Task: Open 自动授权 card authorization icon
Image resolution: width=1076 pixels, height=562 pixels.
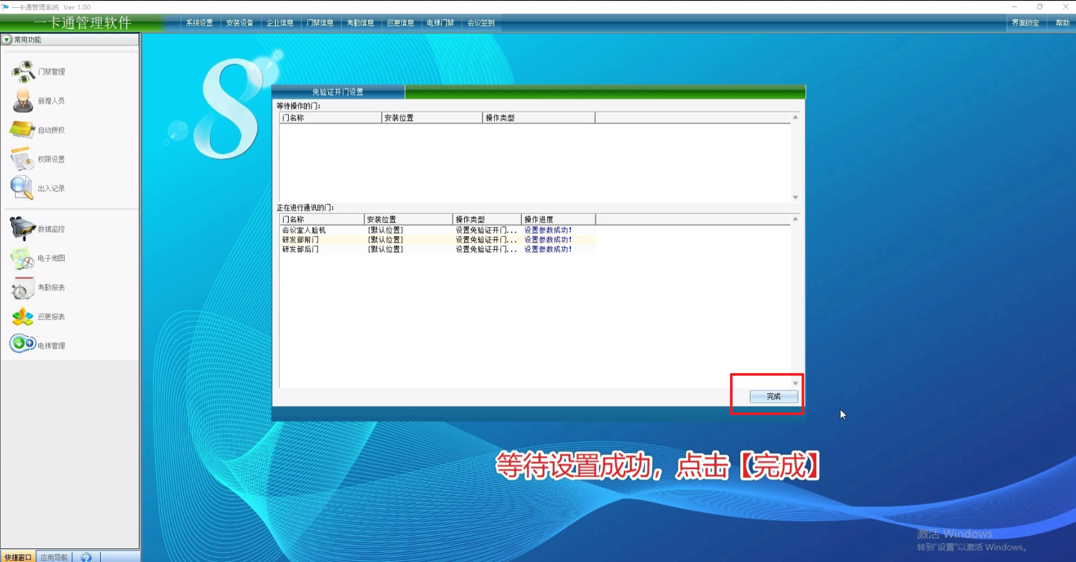Action: pos(23,130)
